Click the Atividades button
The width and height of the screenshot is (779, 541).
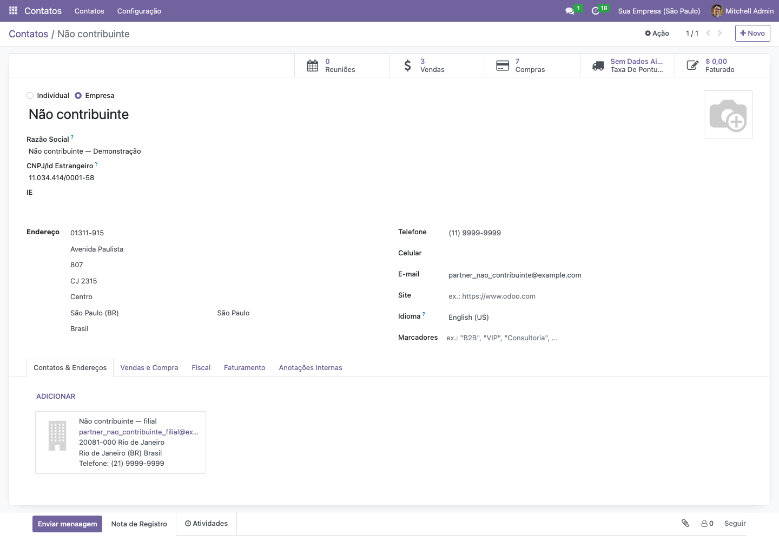(x=206, y=524)
